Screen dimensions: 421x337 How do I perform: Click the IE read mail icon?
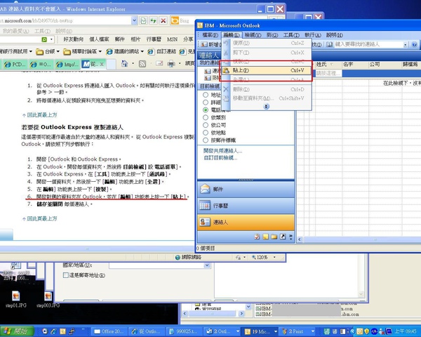pyautogui.click(x=159, y=64)
